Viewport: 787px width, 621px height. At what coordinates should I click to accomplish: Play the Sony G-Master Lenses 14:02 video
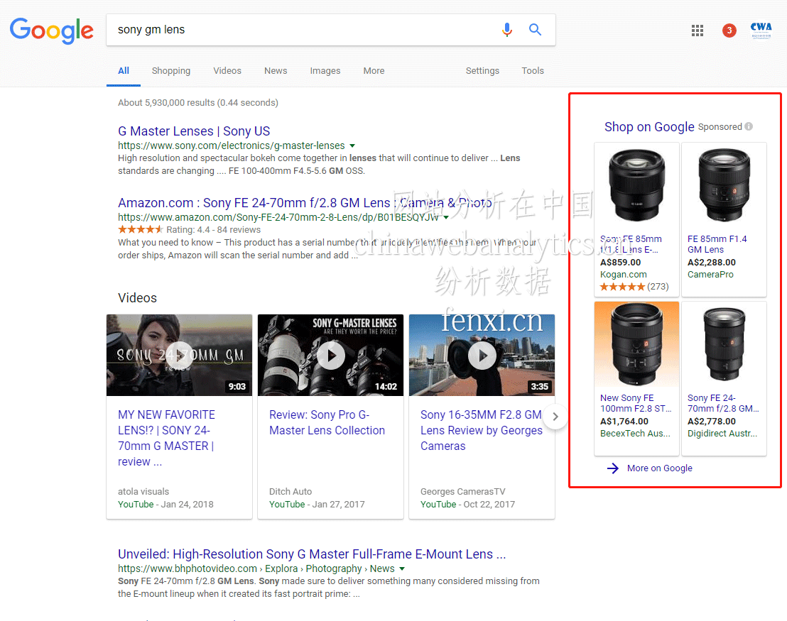coord(330,356)
